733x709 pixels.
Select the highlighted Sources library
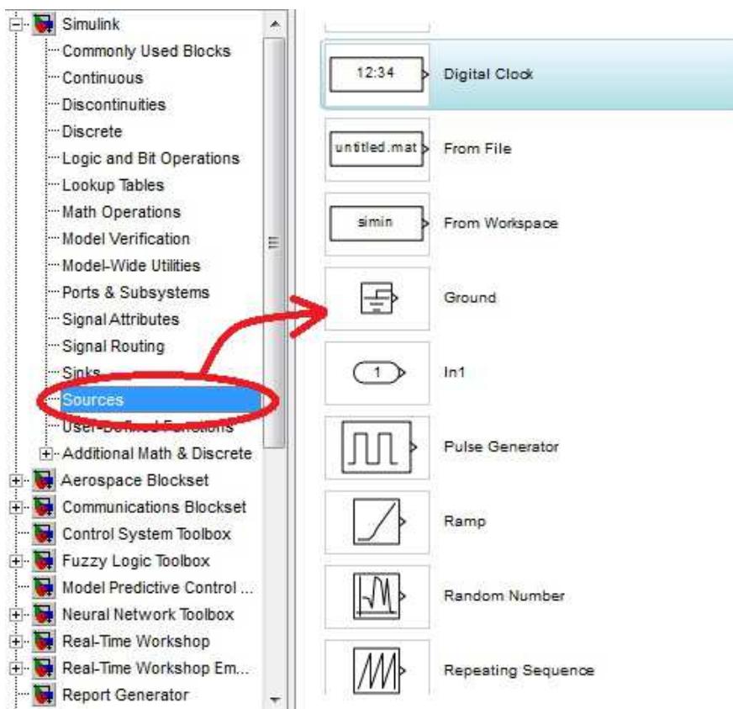coord(161,399)
